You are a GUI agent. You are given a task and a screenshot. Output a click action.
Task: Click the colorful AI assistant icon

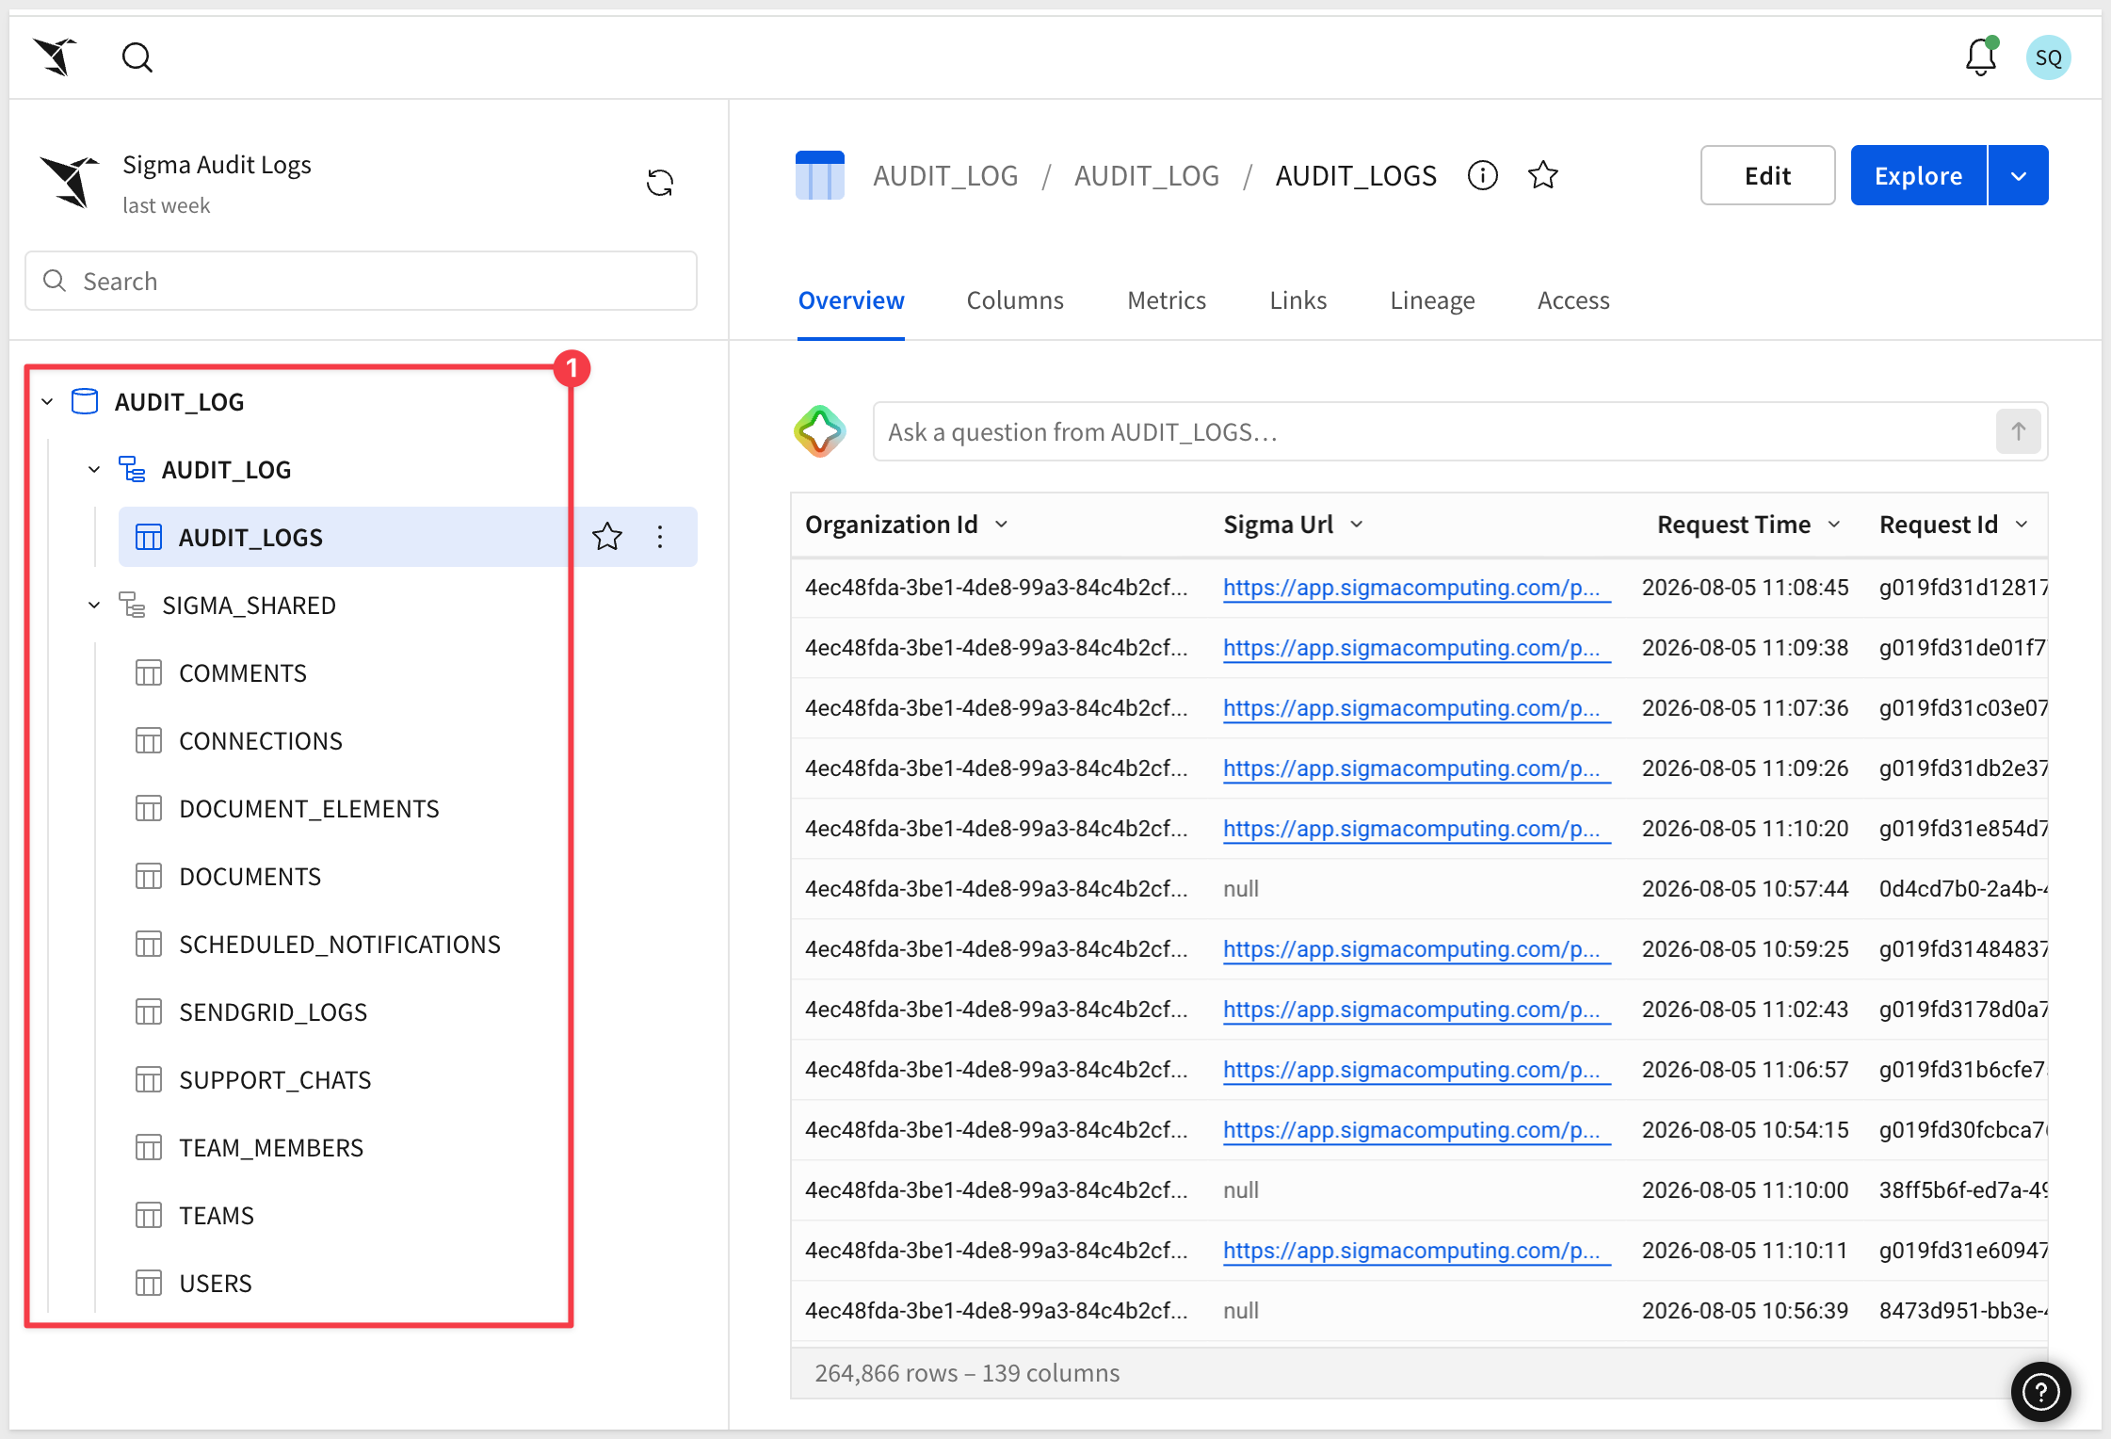coord(820,431)
